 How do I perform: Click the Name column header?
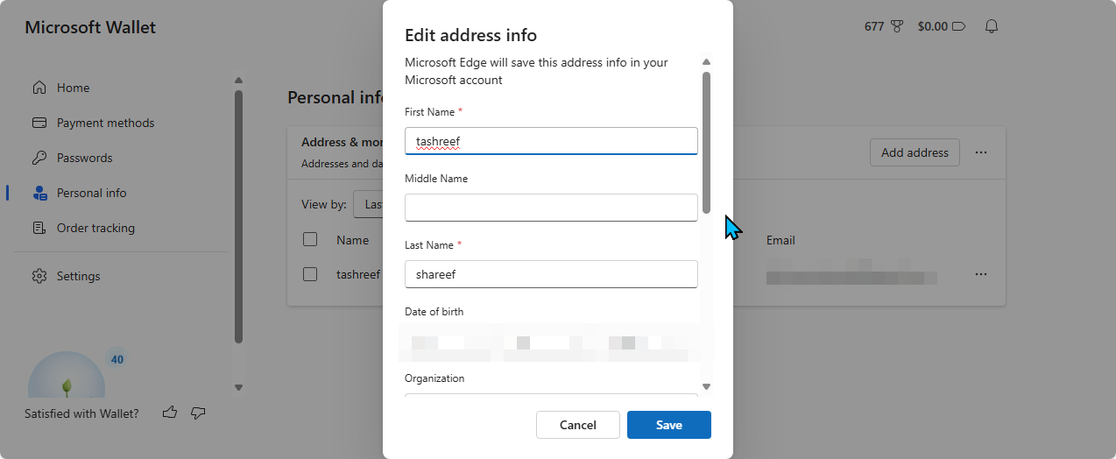(x=352, y=240)
